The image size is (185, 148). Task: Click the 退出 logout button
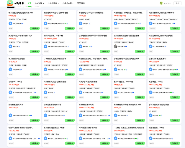tap(177, 3)
